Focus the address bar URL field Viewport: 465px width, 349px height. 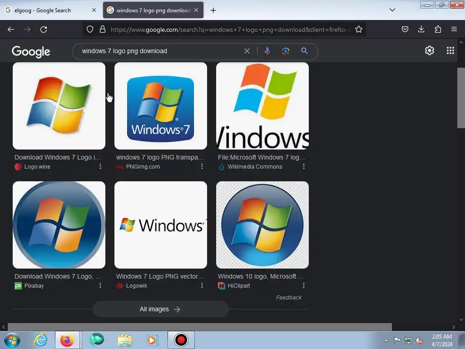pos(230,30)
